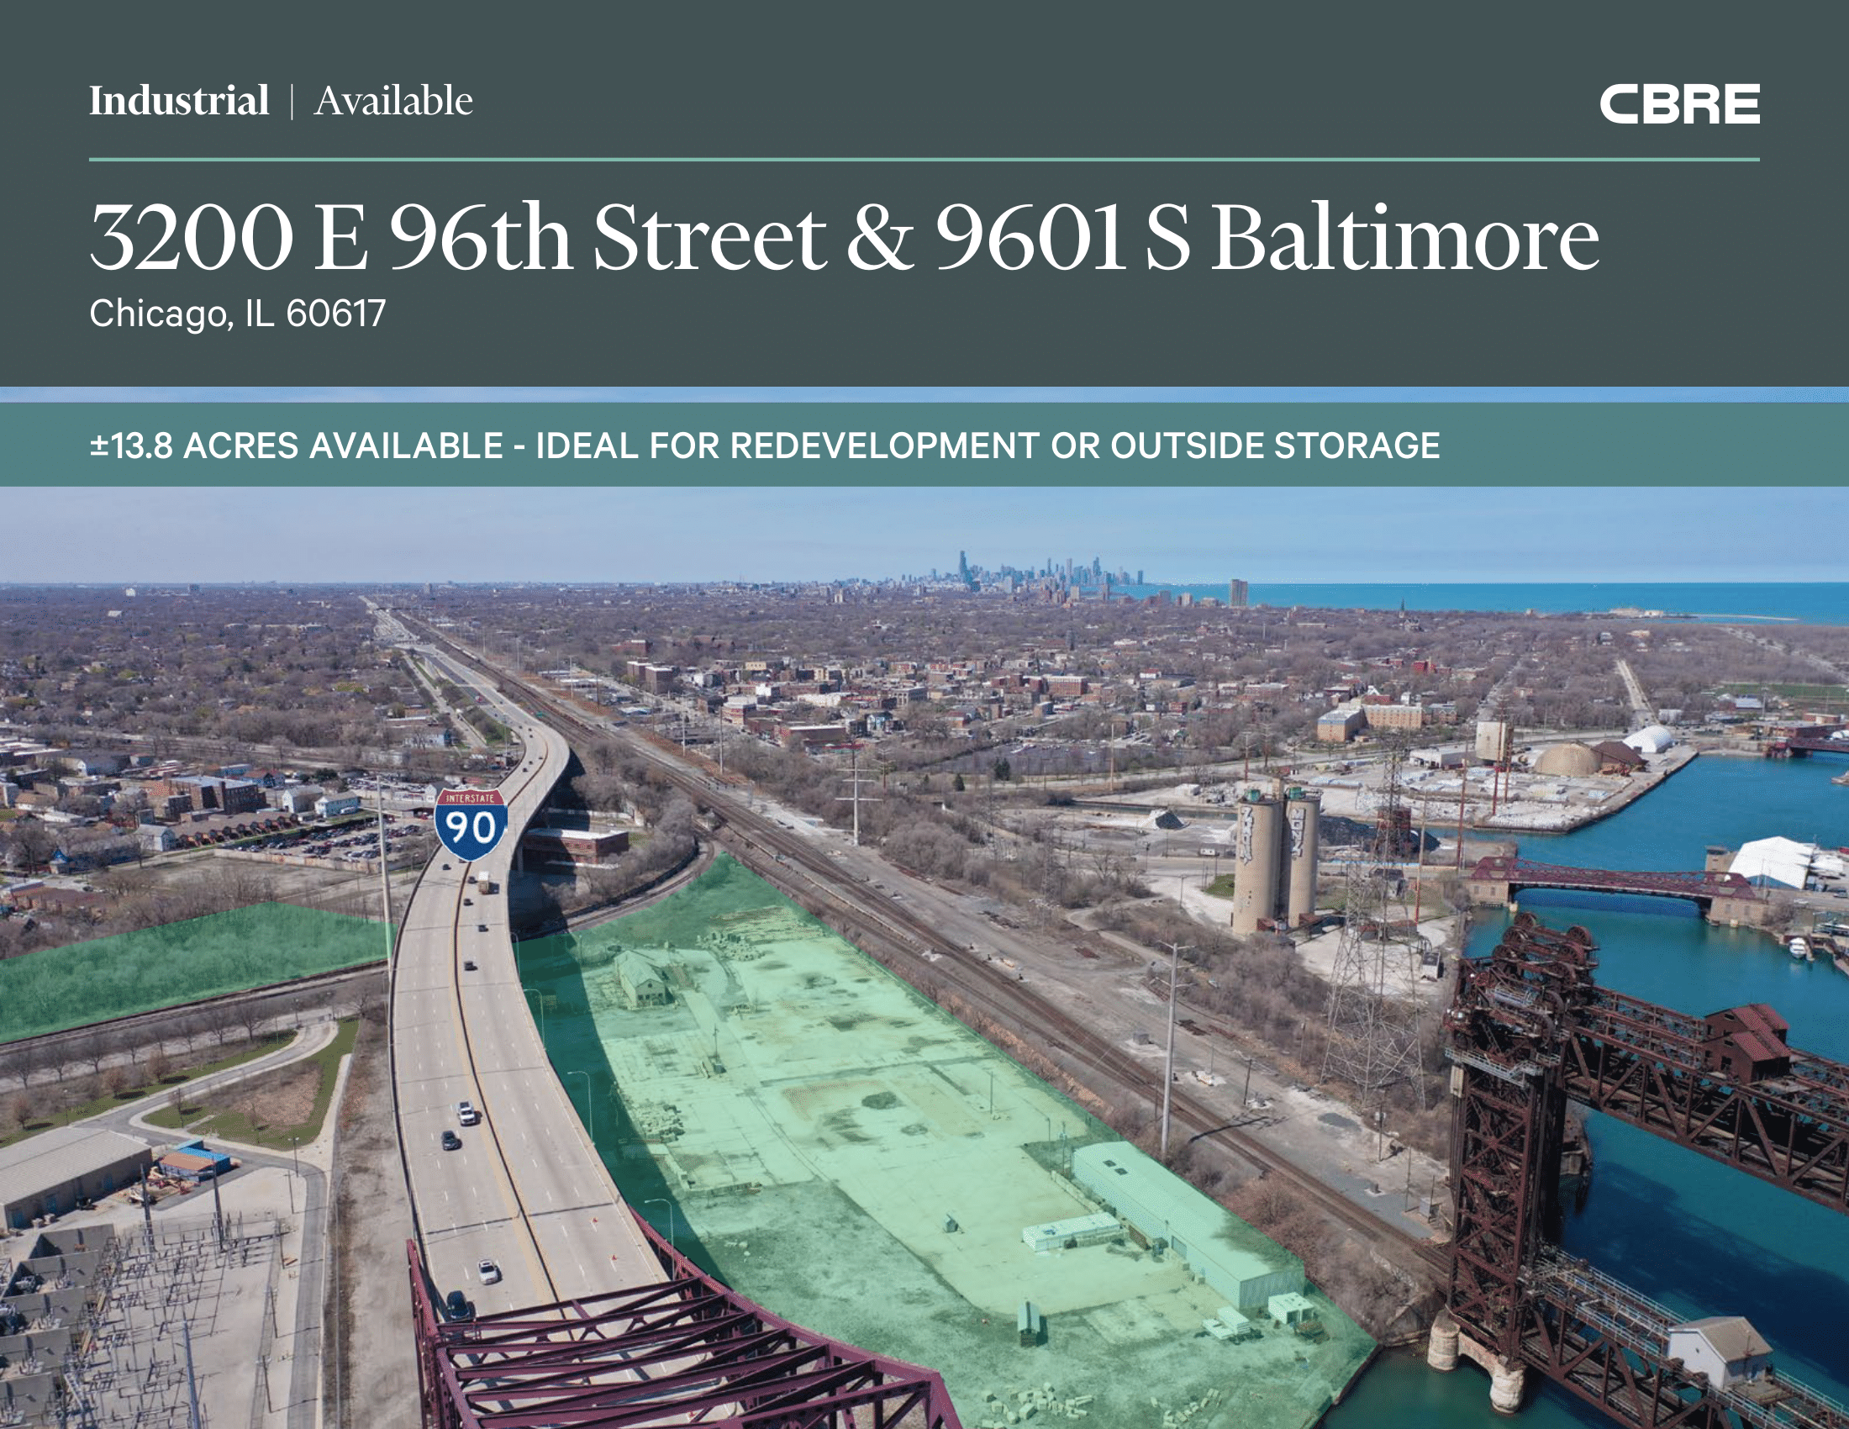Click the '3200 E 96th Street' title
The height and width of the screenshot is (1429, 1849).
[457, 238]
